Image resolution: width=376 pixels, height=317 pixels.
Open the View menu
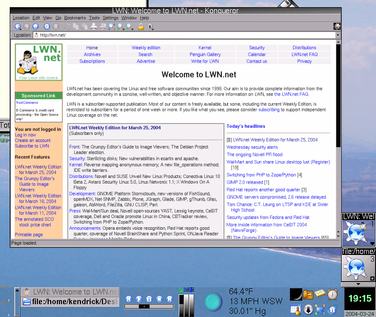pos(48,18)
